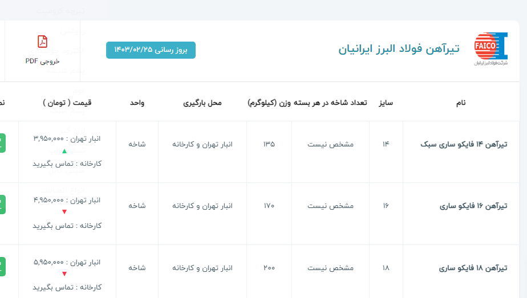Screen dimensions: 527x298
Task: Click the تیرآهن فولاد البرز ایرانیان heading
Action: click(x=399, y=49)
